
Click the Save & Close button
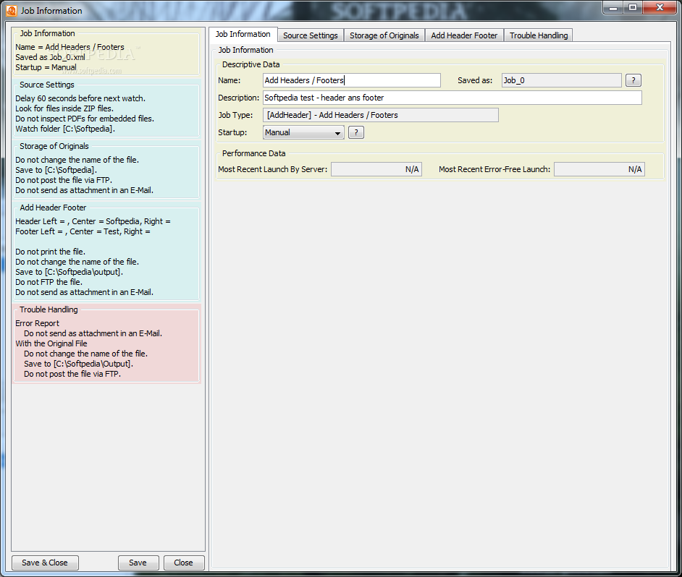[x=45, y=563]
